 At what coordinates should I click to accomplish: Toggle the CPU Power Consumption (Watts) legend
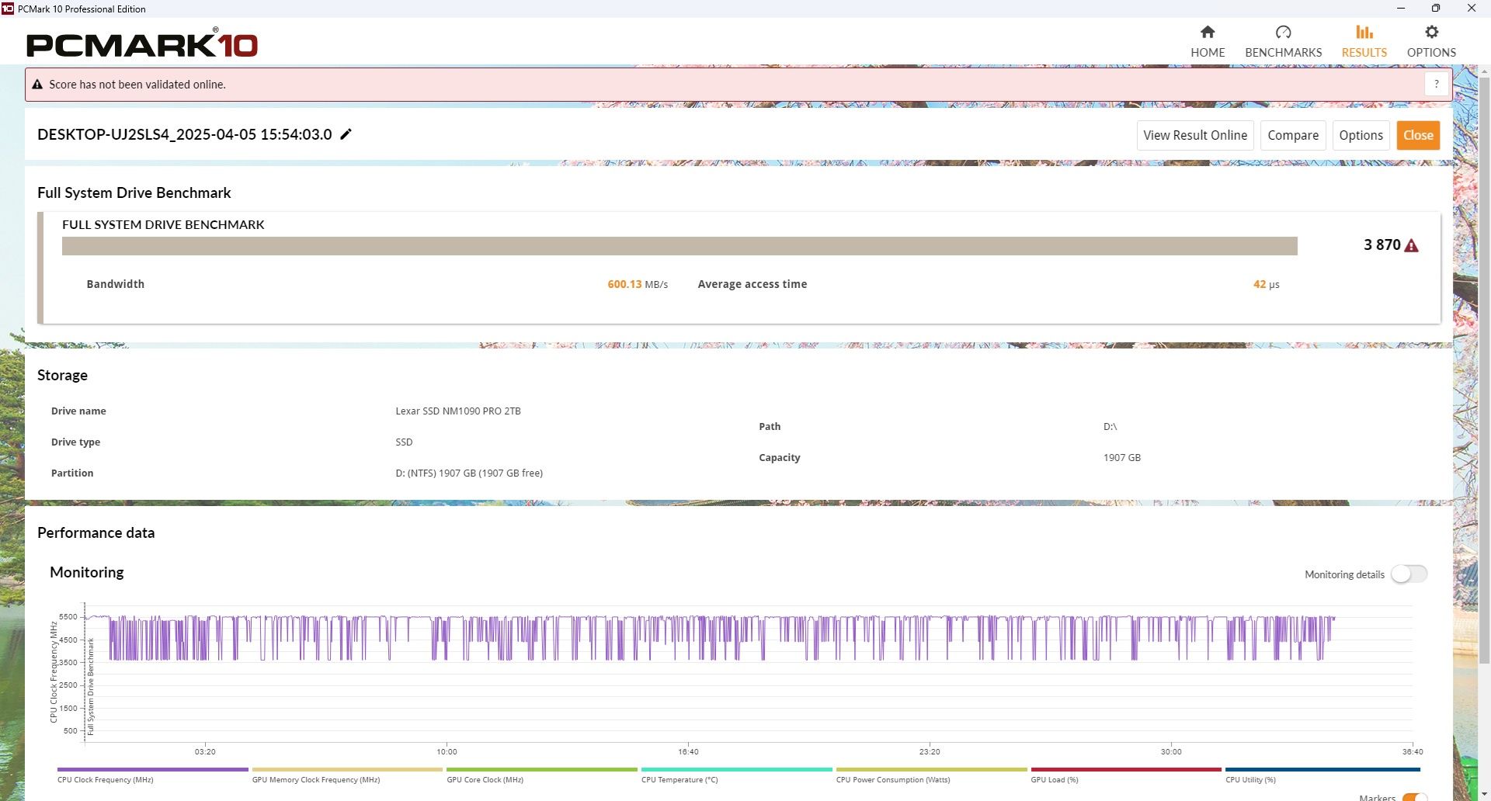[931, 775]
